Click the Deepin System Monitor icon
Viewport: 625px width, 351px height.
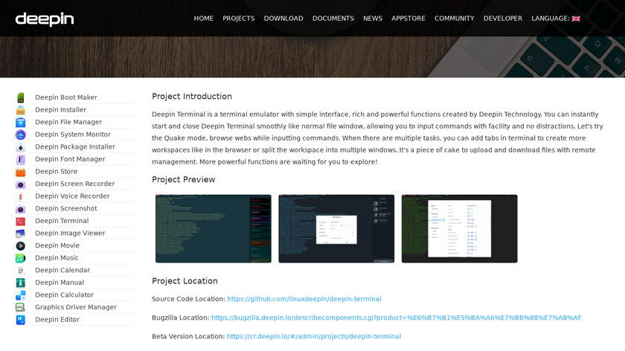tap(21, 135)
